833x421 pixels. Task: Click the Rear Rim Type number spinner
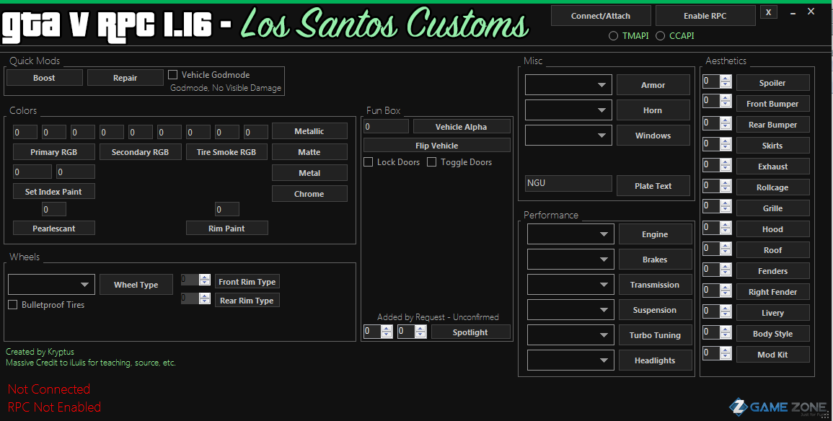195,298
